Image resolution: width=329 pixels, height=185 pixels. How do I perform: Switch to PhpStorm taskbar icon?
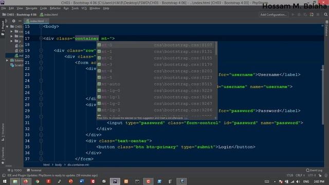(115, 181)
